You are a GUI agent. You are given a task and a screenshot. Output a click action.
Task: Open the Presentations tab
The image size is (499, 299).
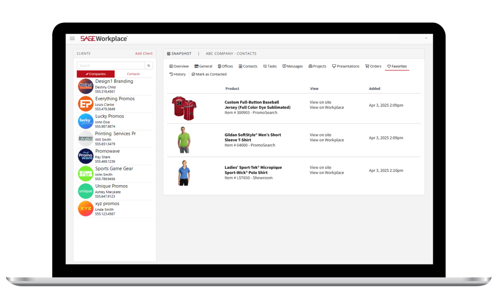345,66
